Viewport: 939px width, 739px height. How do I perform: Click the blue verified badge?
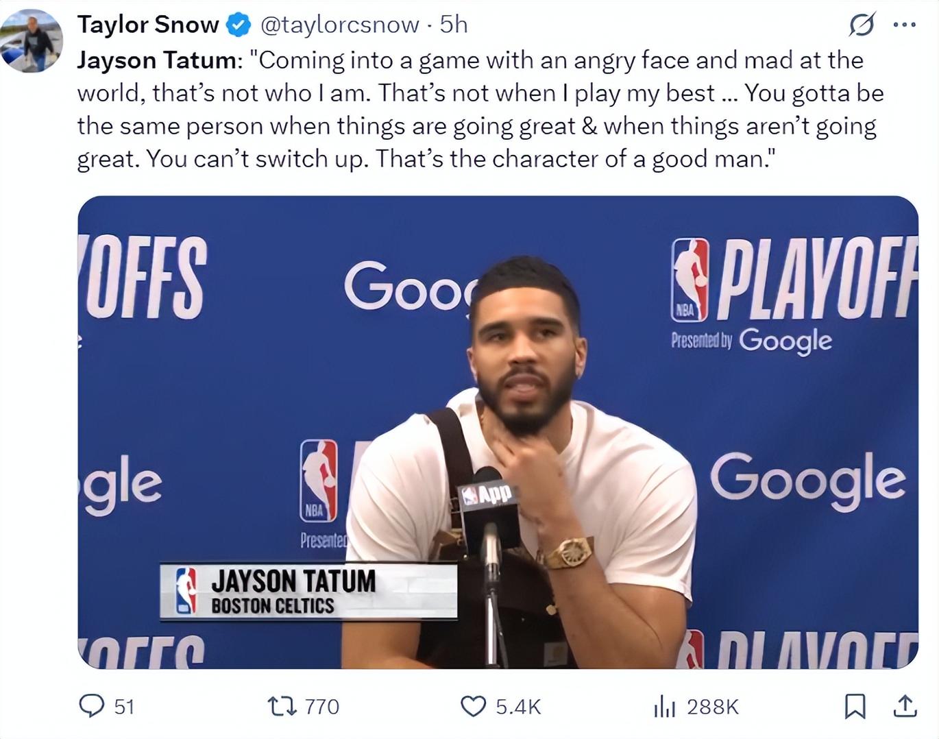[x=238, y=25]
